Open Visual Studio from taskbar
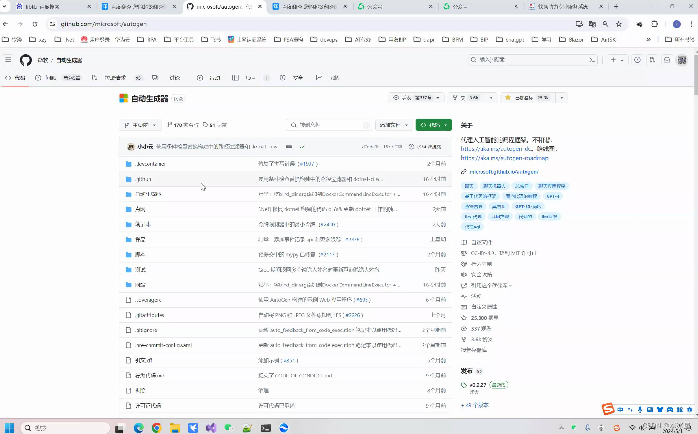The image size is (698, 434). [x=211, y=428]
